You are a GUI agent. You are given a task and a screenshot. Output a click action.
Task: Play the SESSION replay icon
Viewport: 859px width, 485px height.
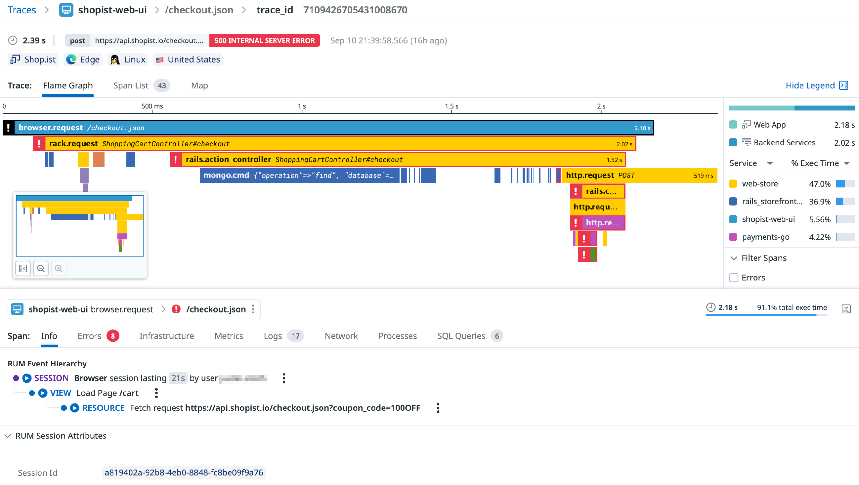tap(27, 378)
